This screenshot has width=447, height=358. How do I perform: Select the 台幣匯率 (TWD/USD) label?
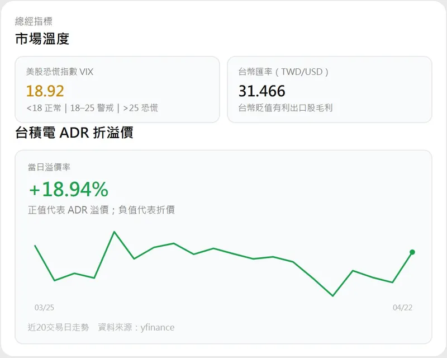[x=283, y=72]
